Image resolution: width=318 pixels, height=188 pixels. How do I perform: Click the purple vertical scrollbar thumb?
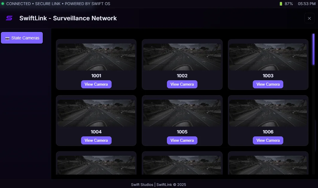point(314,49)
